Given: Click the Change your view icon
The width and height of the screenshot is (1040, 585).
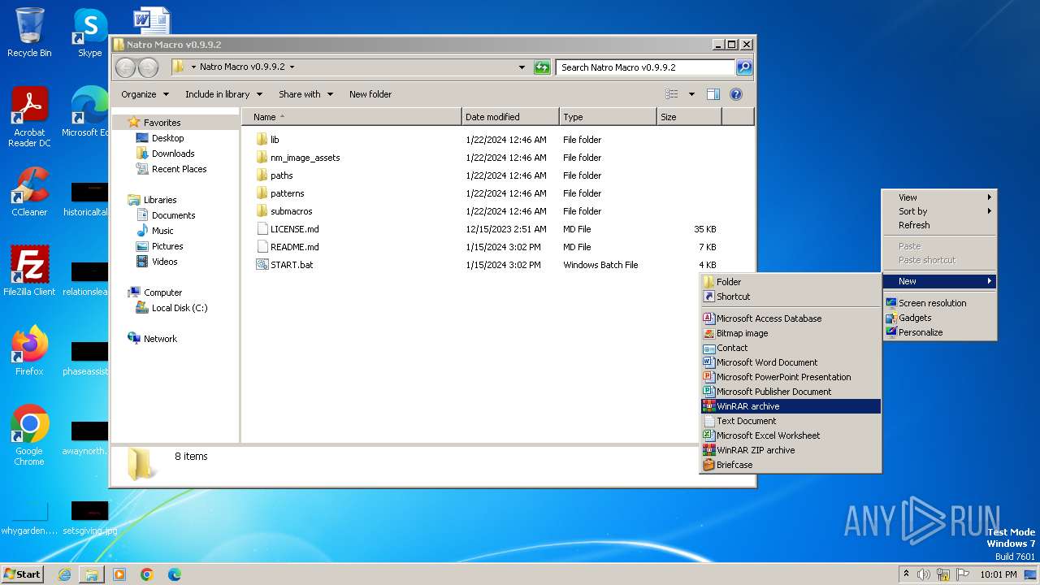Looking at the screenshot, I should tap(672, 94).
